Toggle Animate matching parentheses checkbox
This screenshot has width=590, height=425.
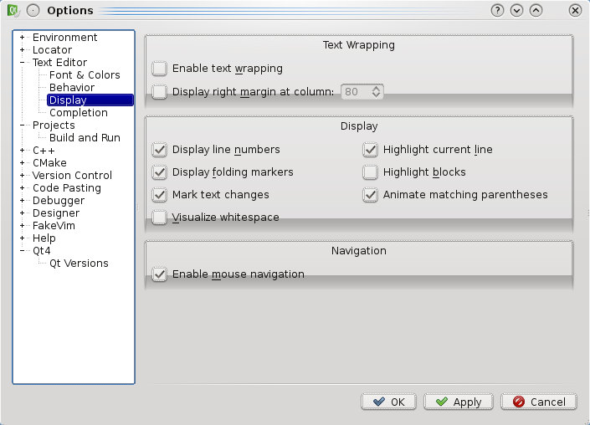coord(371,195)
